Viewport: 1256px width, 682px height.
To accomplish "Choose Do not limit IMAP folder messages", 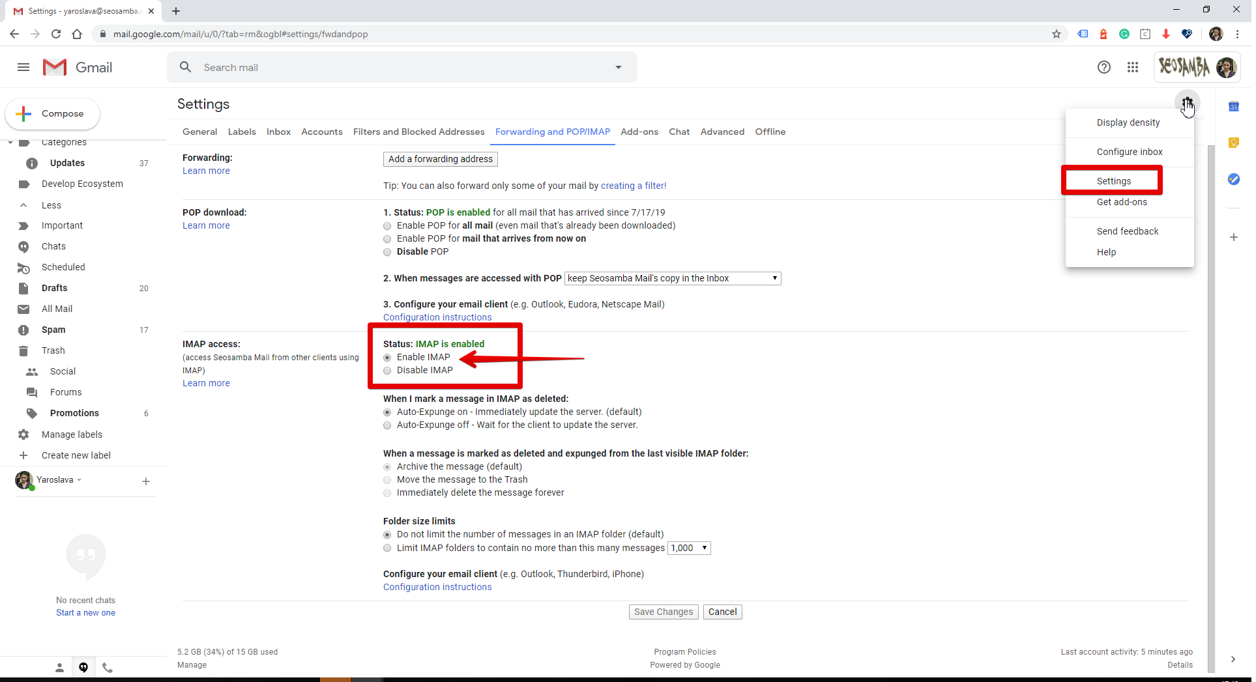I will (387, 535).
